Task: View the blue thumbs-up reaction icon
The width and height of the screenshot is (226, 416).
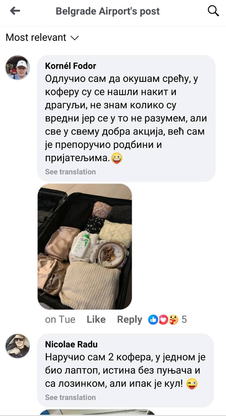Action: click(153, 320)
